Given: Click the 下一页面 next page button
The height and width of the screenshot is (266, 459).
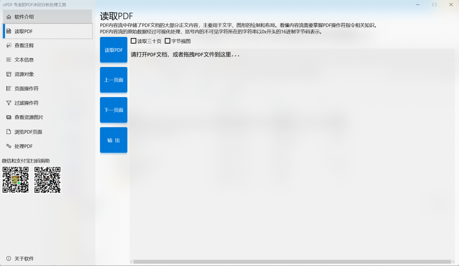Looking at the screenshot, I should point(113,110).
